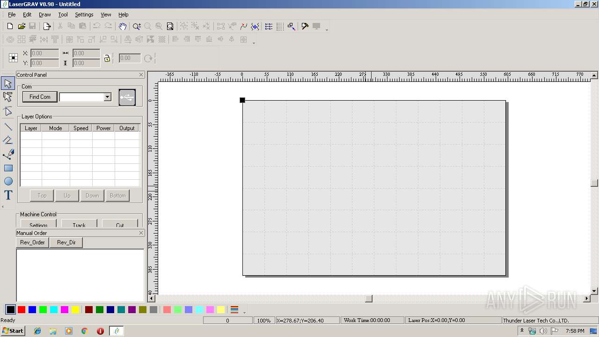Click the blue boxes arrow path icon
Viewport: 599px width, 337px height.
coord(291,26)
